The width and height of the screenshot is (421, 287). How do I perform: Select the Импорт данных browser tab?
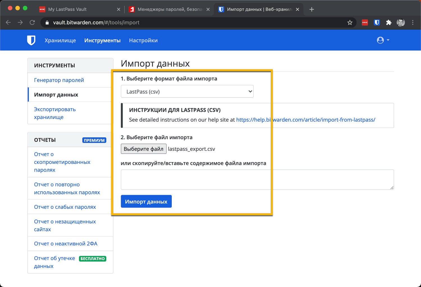pyautogui.click(x=258, y=9)
